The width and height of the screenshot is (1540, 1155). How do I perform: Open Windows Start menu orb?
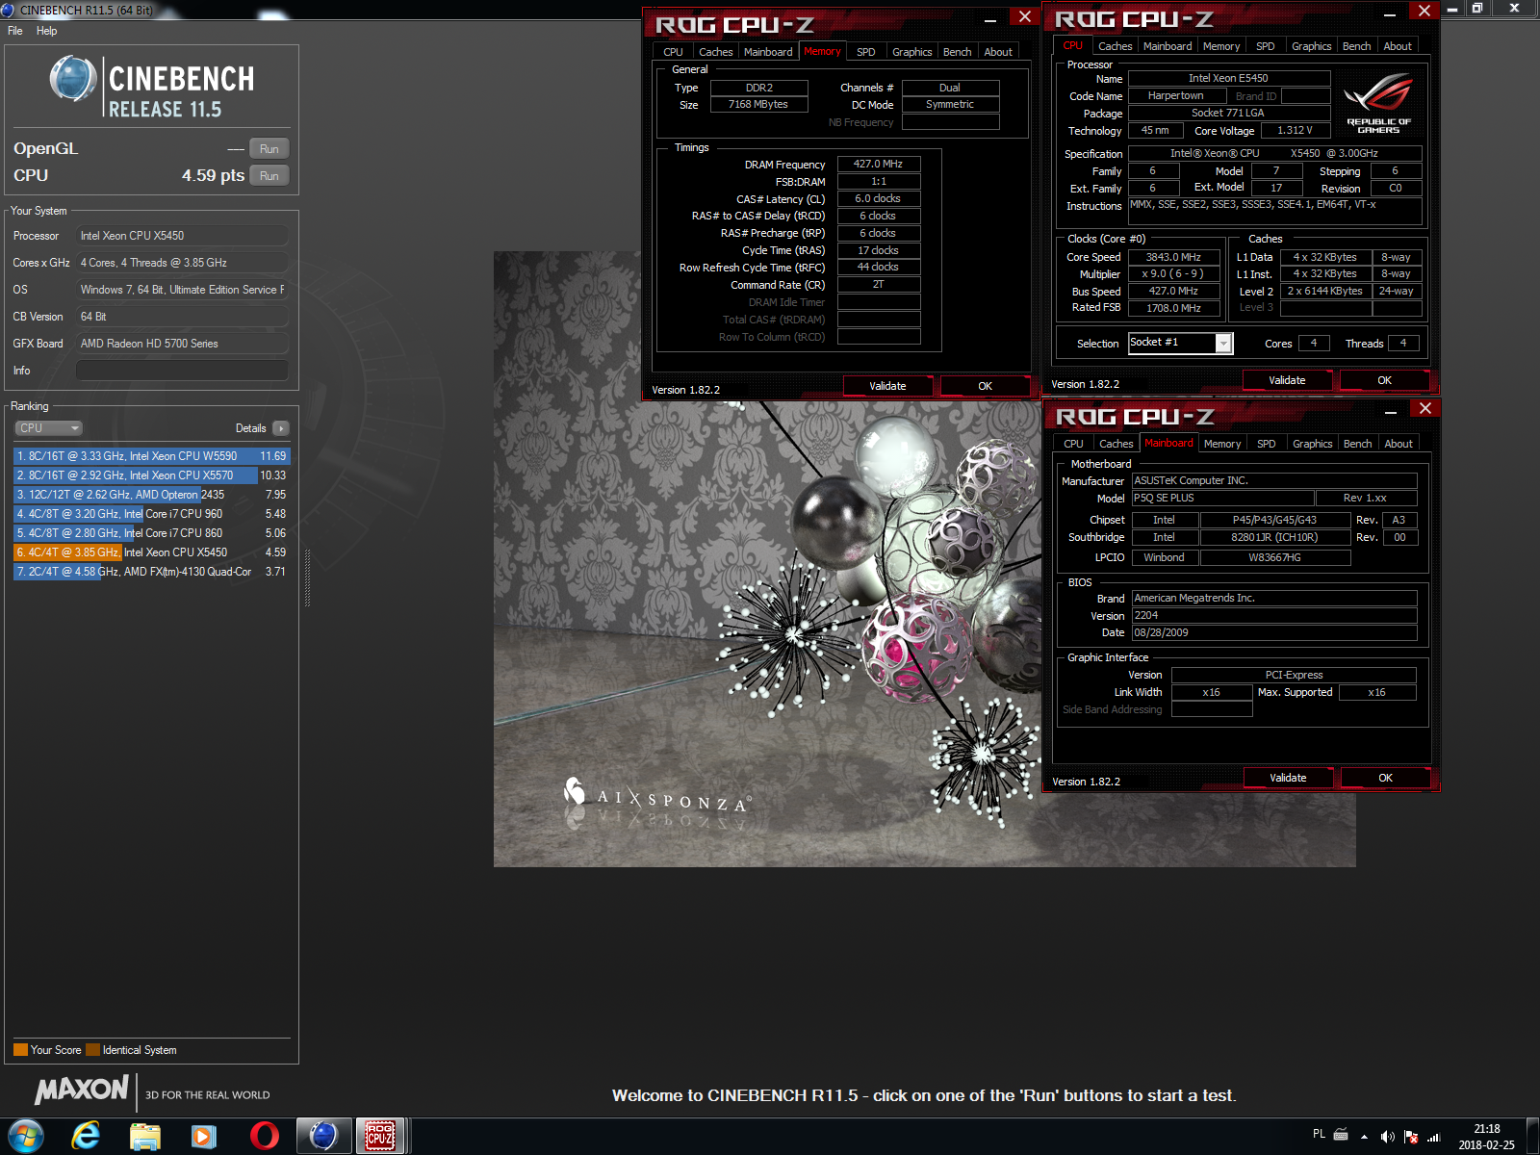click(x=25, y=1136)
